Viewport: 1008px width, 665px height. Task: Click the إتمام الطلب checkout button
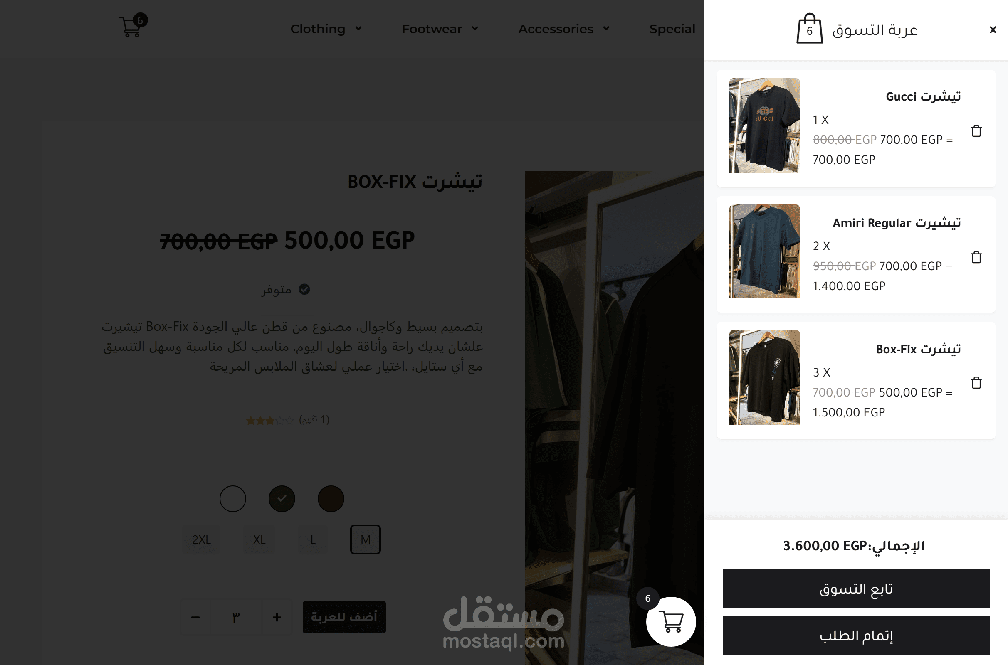(x=856, y=635)
